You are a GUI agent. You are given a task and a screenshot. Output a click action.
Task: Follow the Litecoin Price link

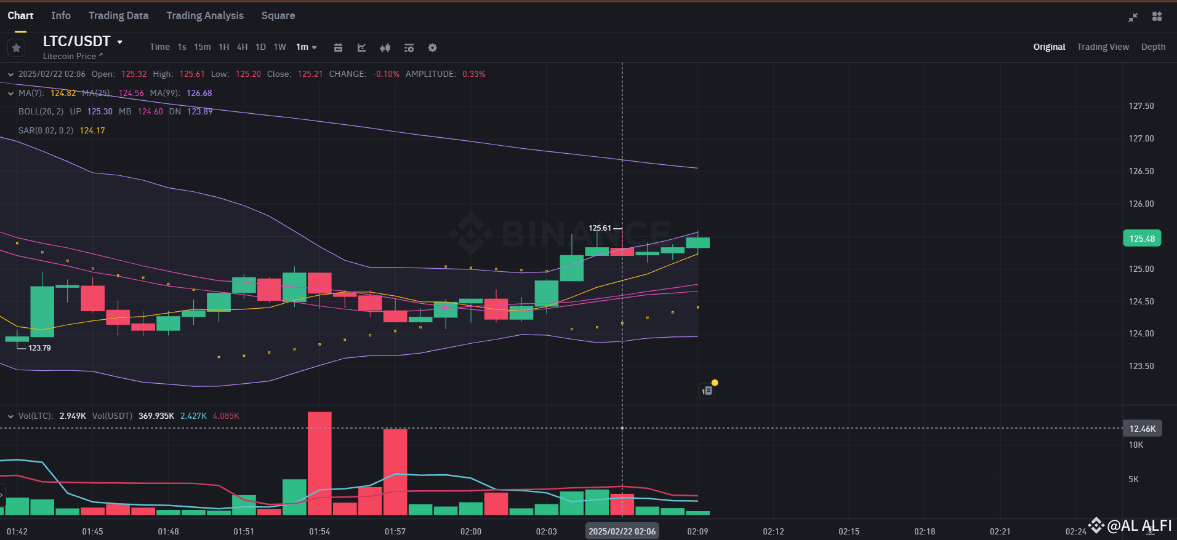73,56
